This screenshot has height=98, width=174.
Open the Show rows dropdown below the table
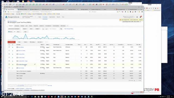(x=135, y=81)
